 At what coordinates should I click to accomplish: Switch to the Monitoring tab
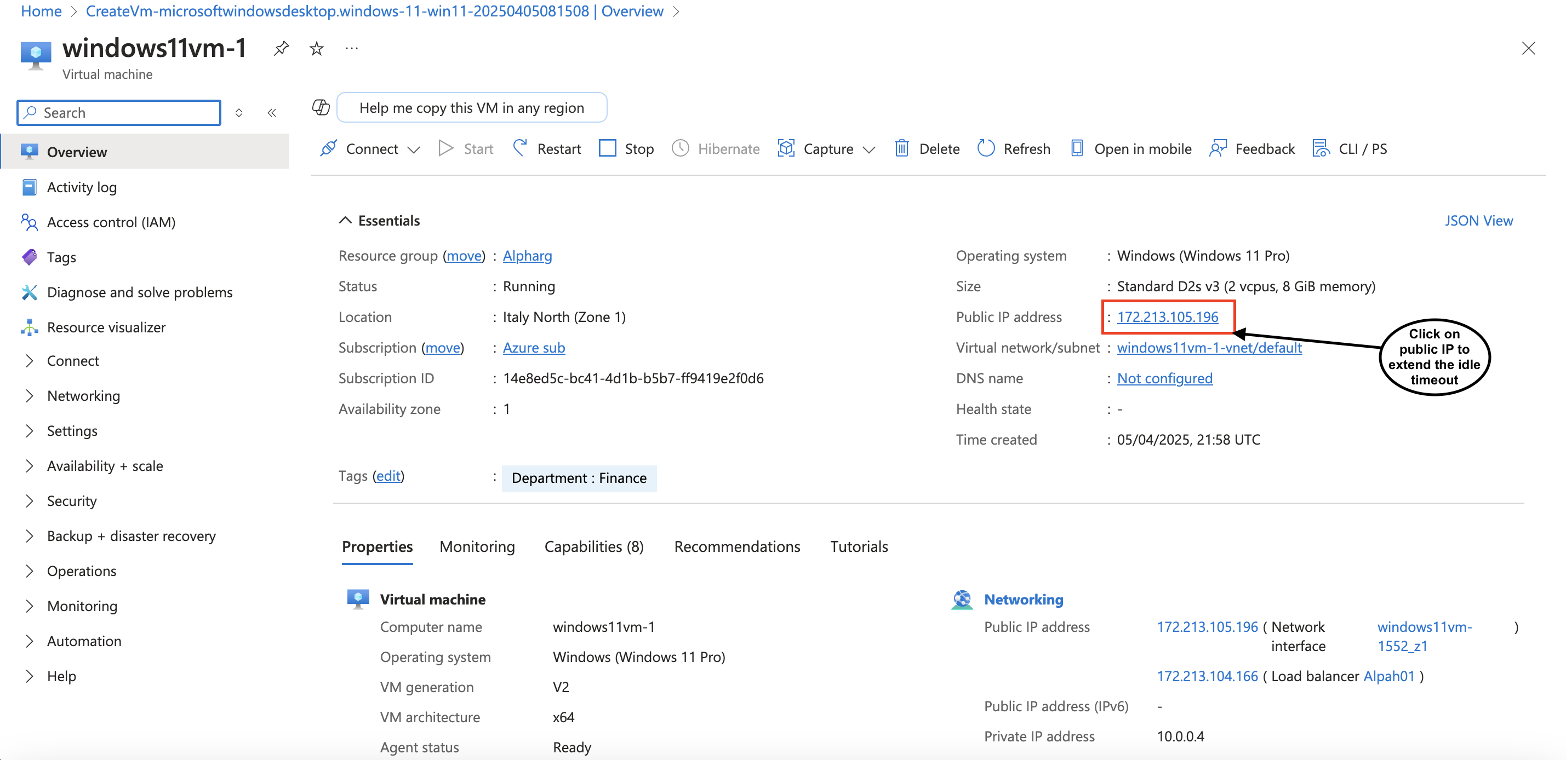coord(477,547)
